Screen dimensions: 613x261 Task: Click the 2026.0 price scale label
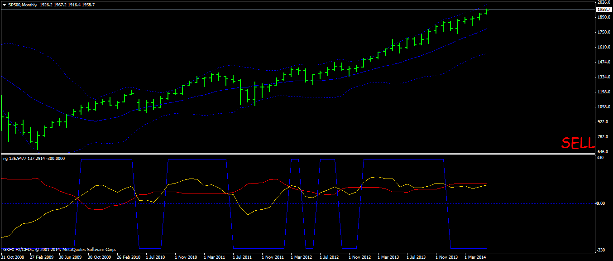[604, 3]
